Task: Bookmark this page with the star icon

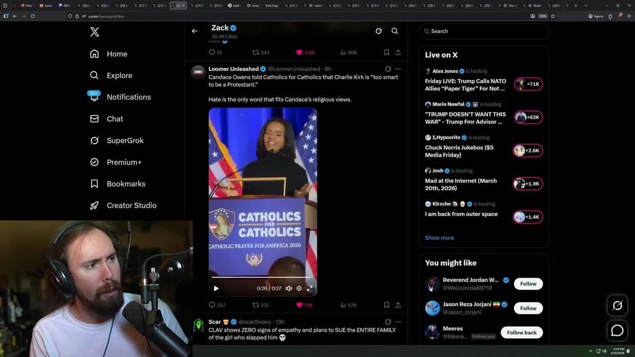Action: [x=553, y=16]
